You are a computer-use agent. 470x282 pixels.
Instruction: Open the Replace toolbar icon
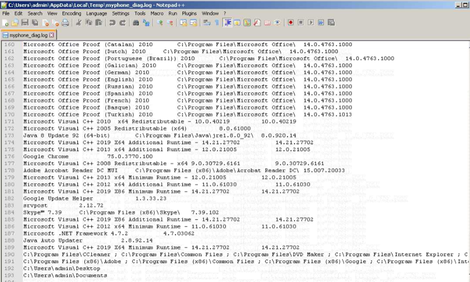tap(146, 23)
